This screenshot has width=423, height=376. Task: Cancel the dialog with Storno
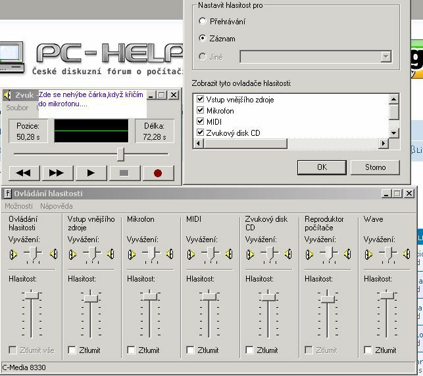tap(375, 167)
